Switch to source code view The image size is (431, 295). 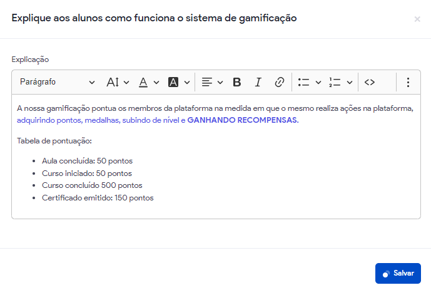point(370,82)
